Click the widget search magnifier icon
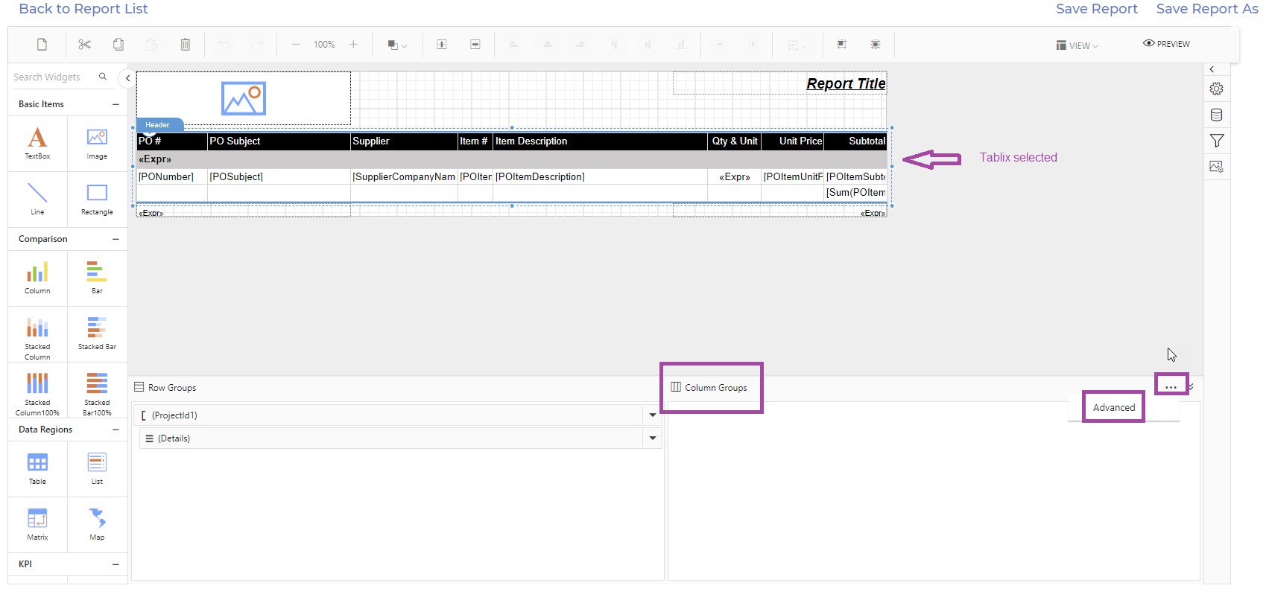 click(103, 77)
